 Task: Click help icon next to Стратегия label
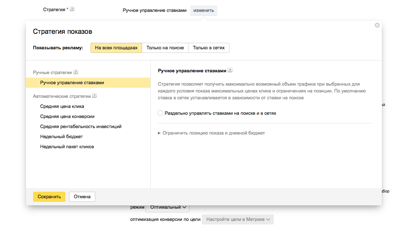(72, 9)
